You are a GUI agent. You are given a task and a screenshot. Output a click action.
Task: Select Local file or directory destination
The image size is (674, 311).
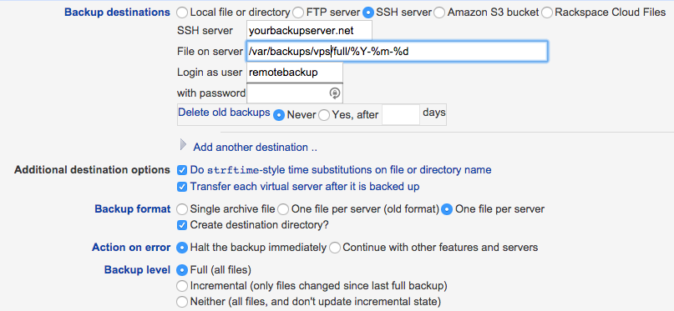[x=182, y=13]
